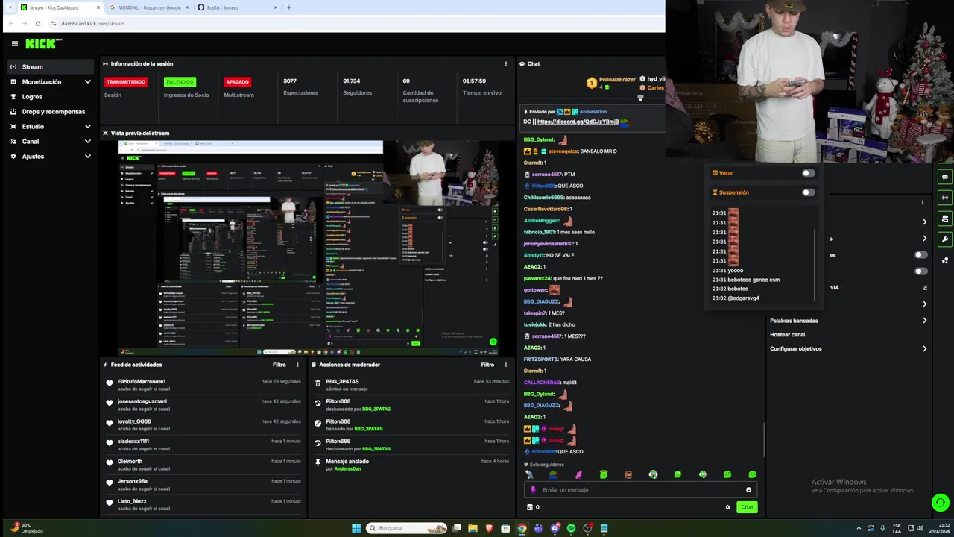The height and width of the screenshot is (537, 954).
Task: Click the TRANSMITIENDO session badge
Action: [x=126, y=81]
